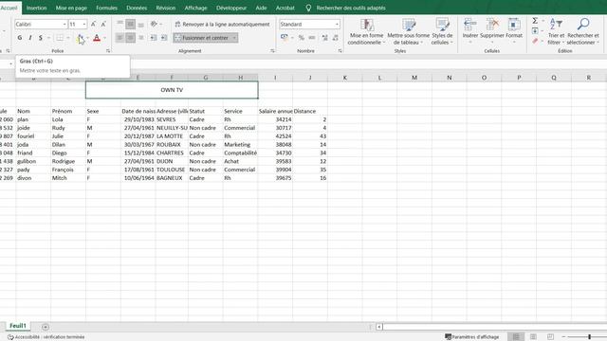This screenshot has height=341, width=607.
Task: Open the Fill down tool in Édition
Action: (535, 31)
